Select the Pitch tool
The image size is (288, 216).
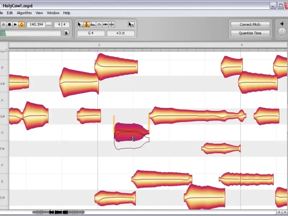pos(86,24)
